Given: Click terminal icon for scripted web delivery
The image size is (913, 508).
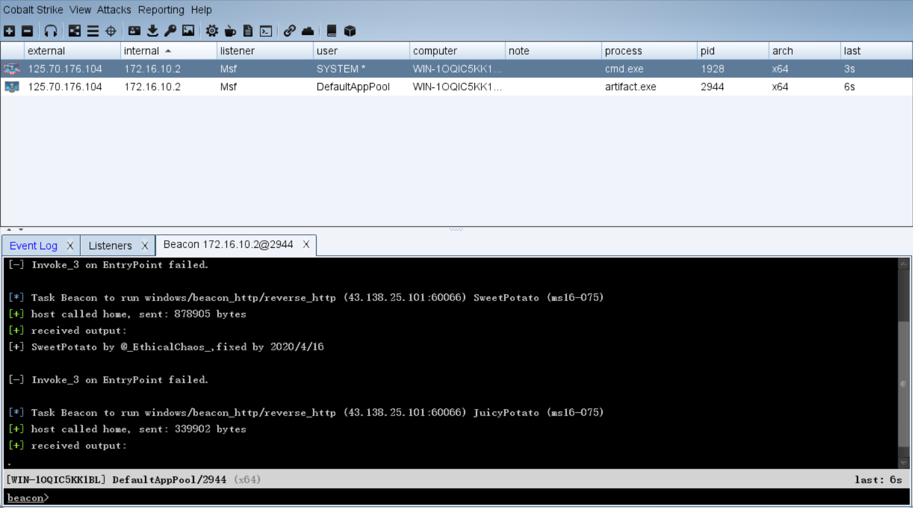Looking at the screenshot, I should coord(266,31).
